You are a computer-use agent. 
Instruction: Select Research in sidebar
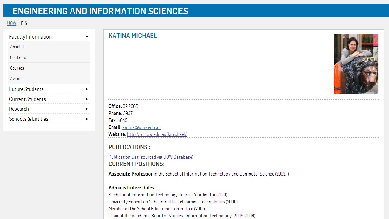[19, 109]
